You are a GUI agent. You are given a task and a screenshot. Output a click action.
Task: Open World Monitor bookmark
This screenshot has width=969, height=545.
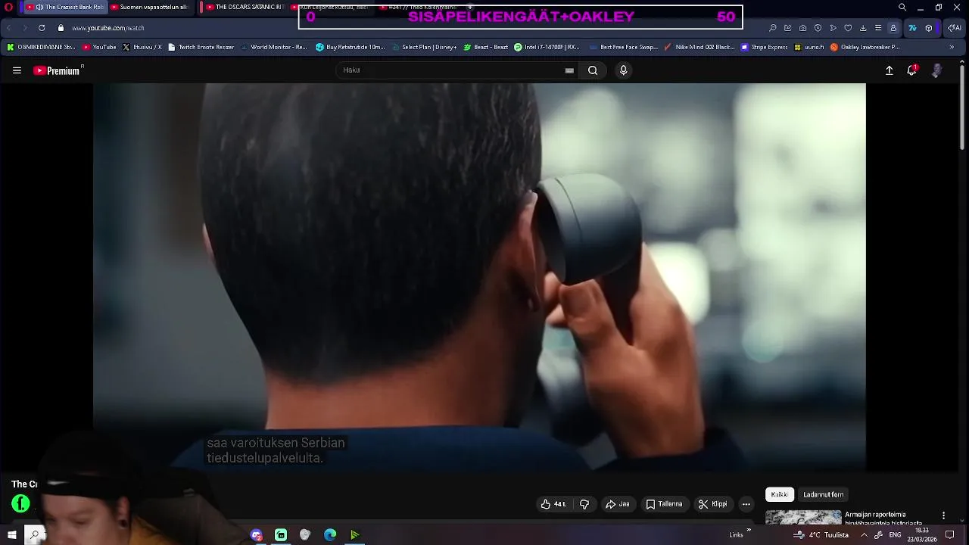(x=274, y=47)
